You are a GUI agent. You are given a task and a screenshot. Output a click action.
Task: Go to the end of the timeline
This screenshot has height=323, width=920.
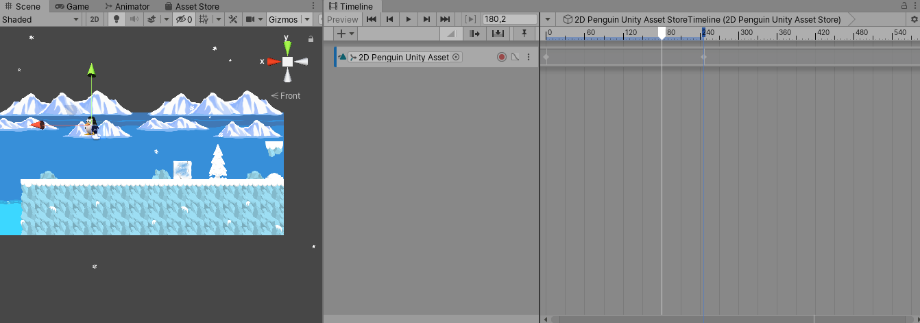(x=445, y=19)
